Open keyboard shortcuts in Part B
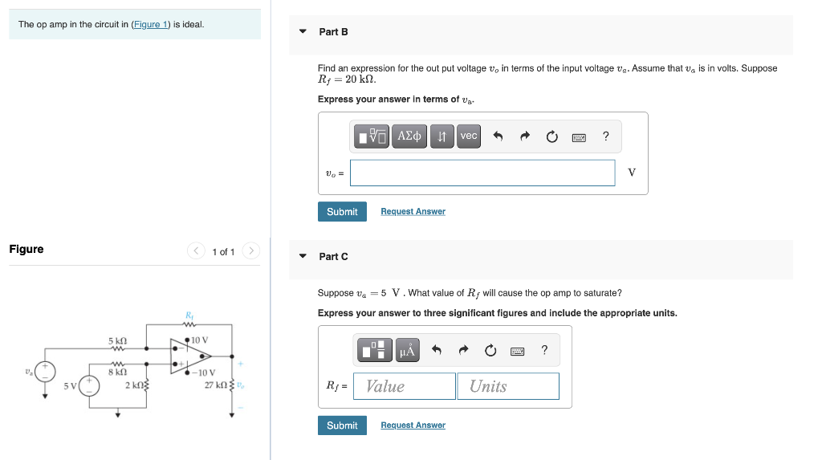Screen dimensions: 822x460 coord(579,137)
